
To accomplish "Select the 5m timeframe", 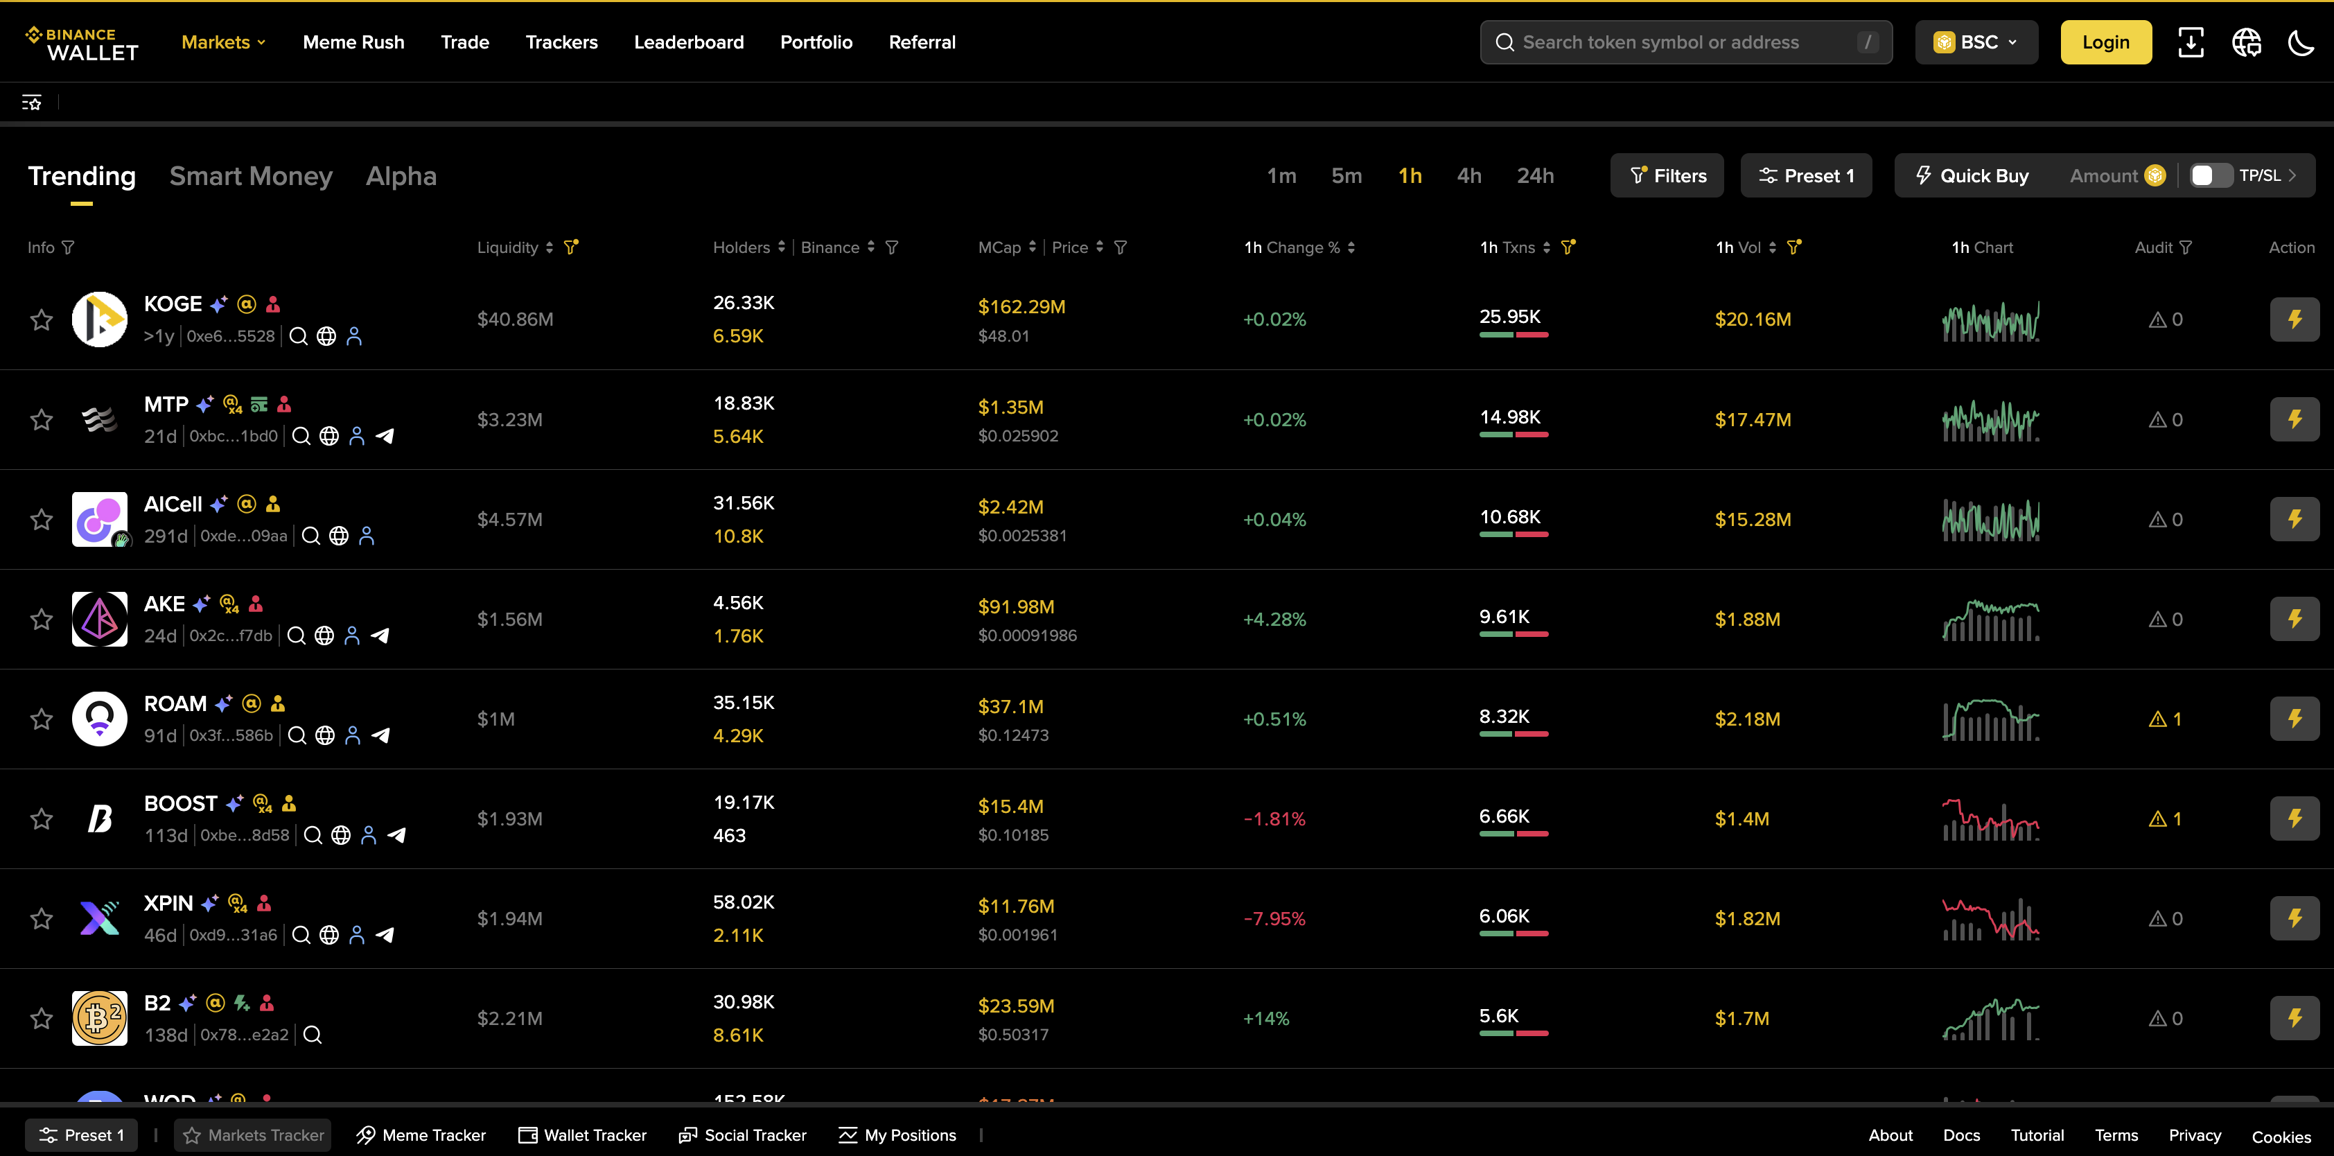I will (x=1346, y=176).
